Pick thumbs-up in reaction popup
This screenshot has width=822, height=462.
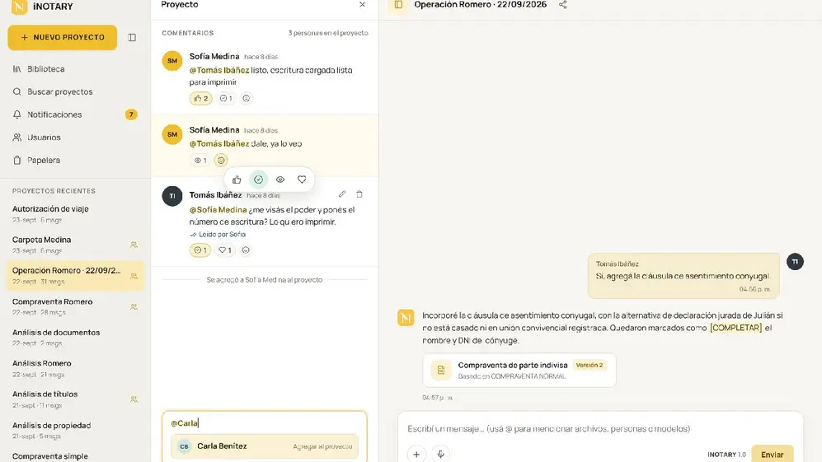237,180
